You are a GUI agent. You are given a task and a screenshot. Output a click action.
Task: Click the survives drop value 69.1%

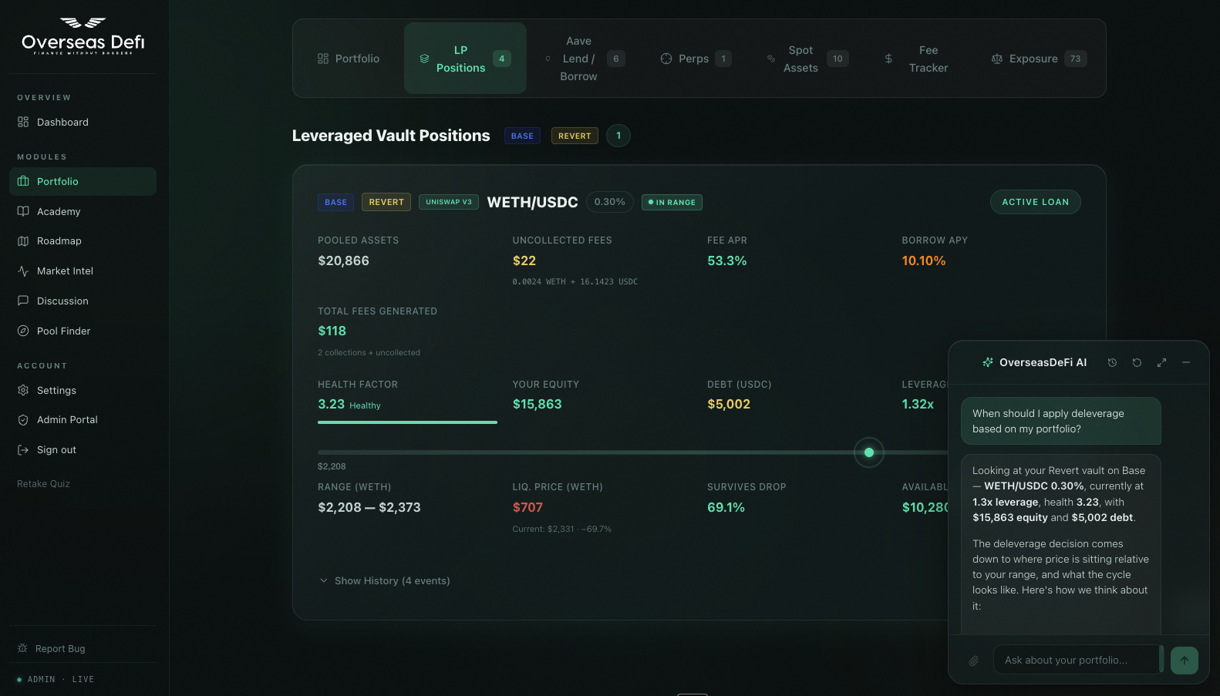point(726,507)
